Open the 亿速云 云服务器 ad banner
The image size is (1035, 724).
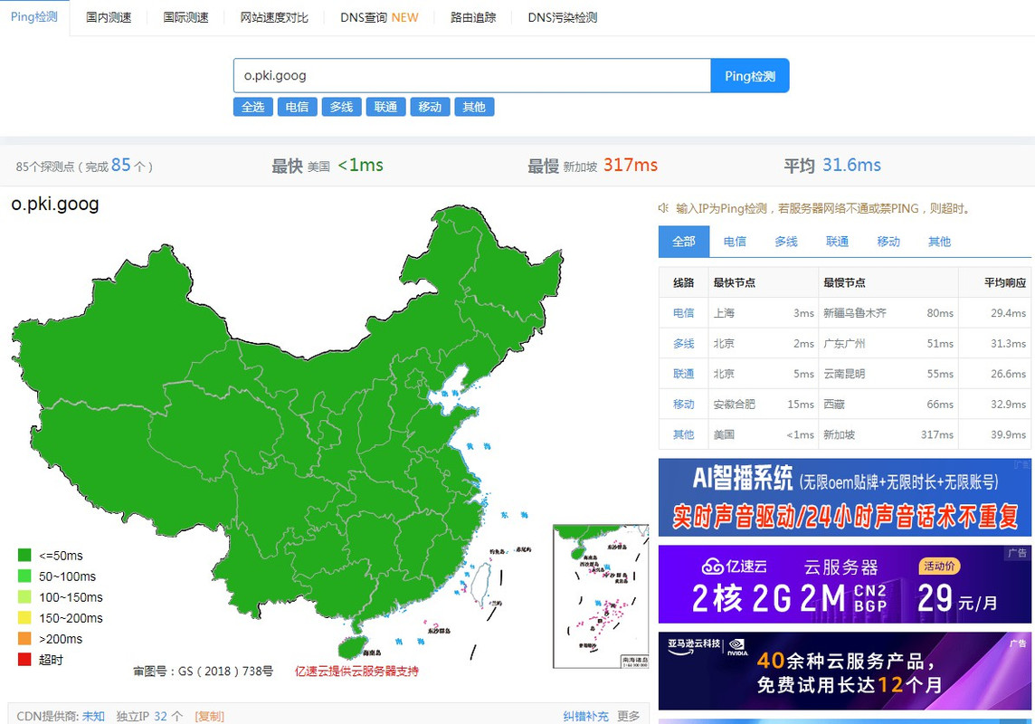tap(845, 584)
